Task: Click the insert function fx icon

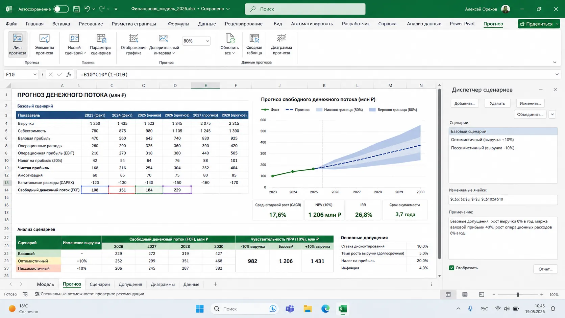Action: (69, 74)
